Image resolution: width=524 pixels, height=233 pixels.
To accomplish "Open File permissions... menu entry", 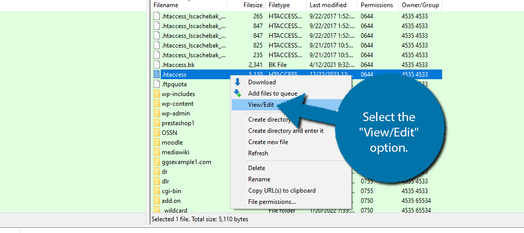I will tap(272, 202).
